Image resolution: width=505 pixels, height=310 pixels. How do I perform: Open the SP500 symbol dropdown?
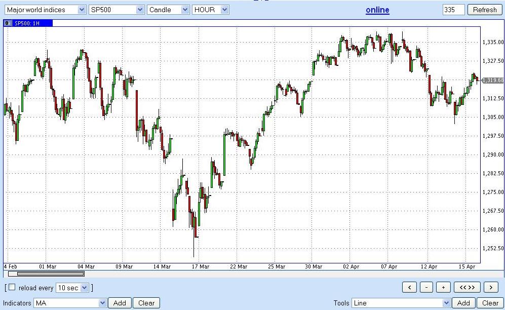[x=116, y=10]
